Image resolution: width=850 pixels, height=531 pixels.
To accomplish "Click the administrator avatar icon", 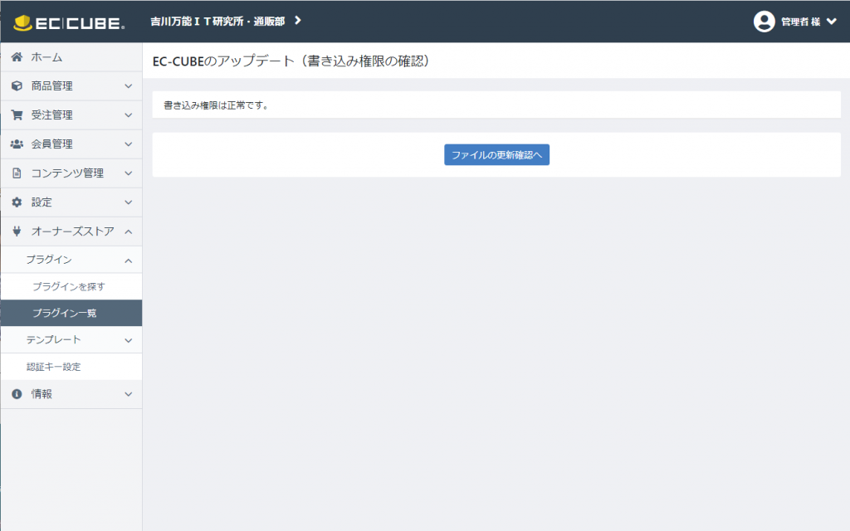I will 764,22.
